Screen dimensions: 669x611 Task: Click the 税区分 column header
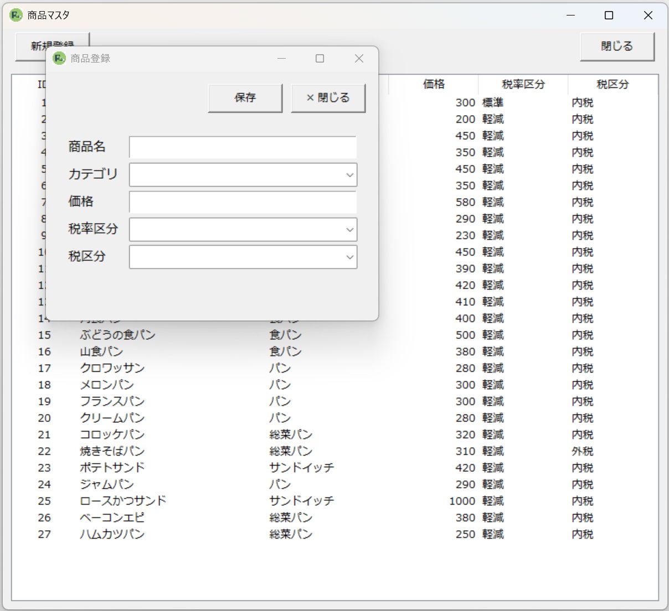pos(613,84)
